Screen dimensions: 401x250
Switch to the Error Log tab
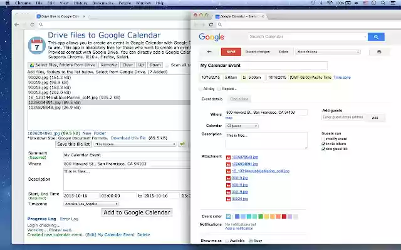click(x=69, y=219)
